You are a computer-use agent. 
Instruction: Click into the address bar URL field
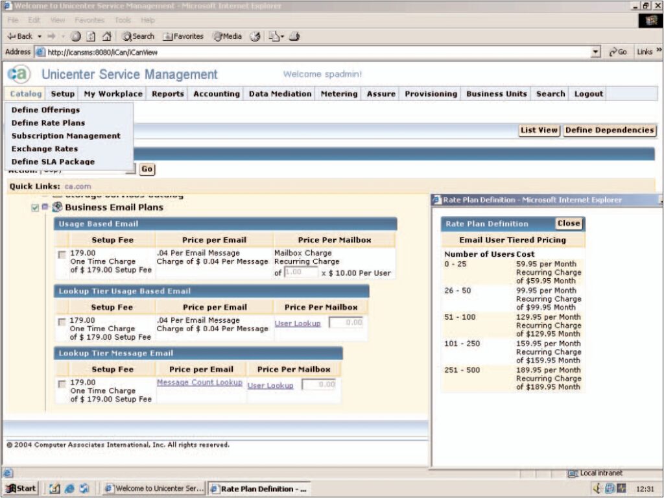tap(318, 52)
